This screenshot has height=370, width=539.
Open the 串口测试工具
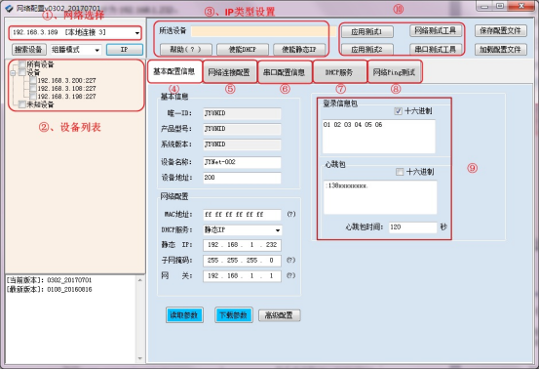(x=435, y=50)
